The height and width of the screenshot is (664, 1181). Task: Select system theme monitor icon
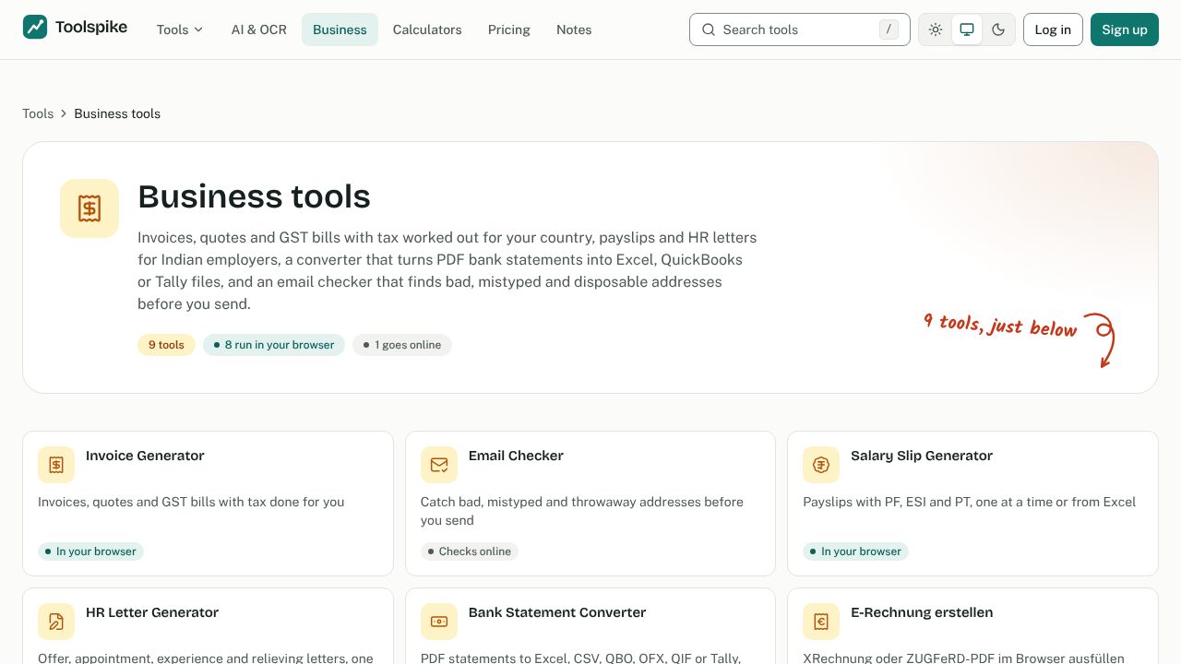point(967,30)
